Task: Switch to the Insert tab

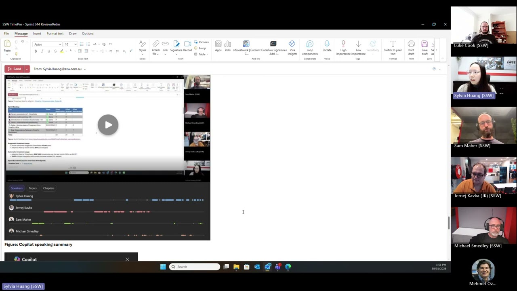Action: point(37,34)
